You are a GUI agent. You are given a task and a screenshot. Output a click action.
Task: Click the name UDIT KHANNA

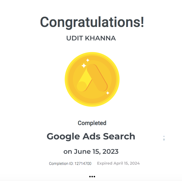(x=91, y=38)
